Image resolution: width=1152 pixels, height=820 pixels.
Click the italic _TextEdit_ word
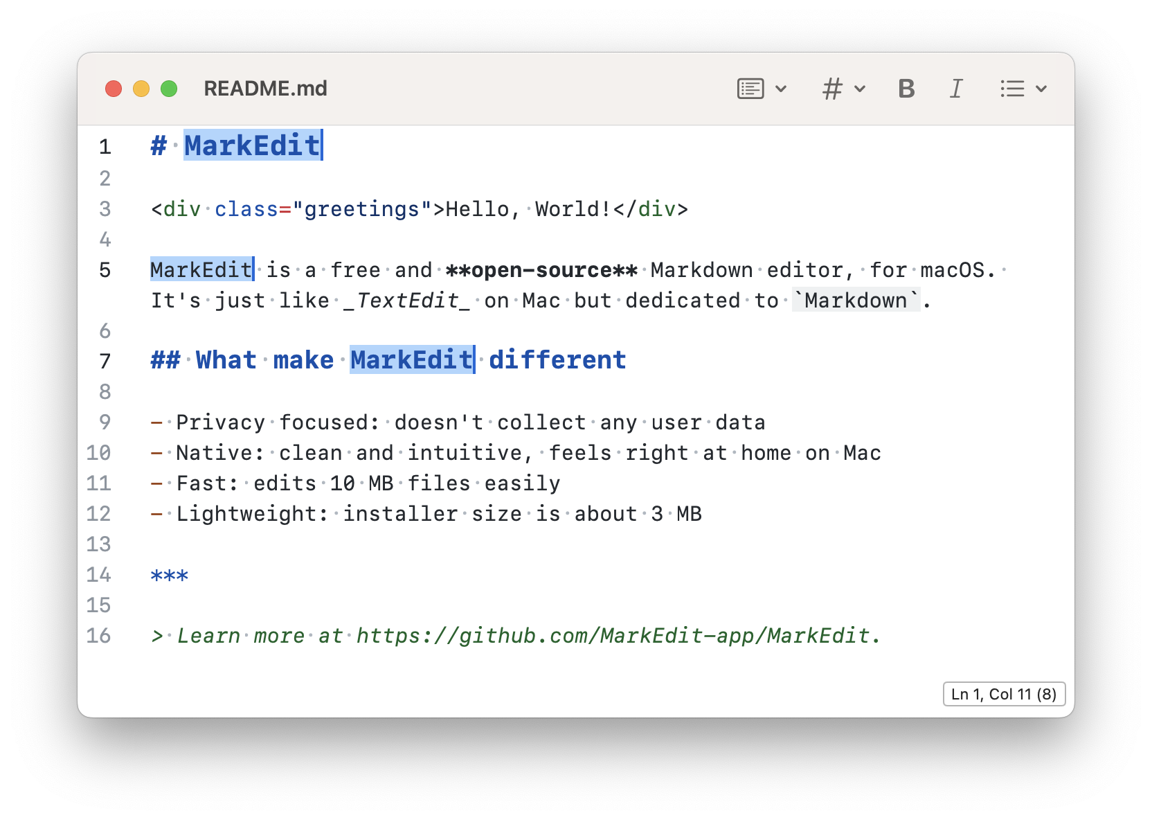tap(406, 301)
